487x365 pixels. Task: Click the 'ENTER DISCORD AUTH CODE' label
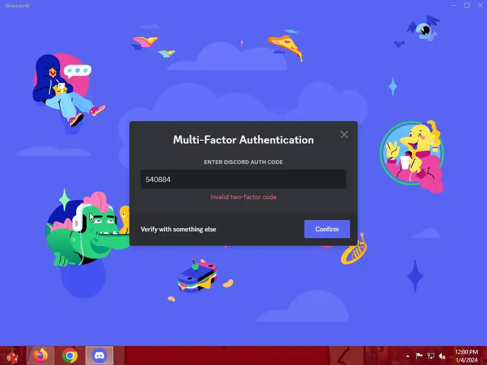pyautogui.click(x=243, y=162)
